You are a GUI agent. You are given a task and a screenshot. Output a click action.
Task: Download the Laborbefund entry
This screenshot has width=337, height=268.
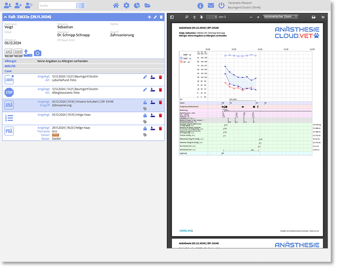pos(152,77)
